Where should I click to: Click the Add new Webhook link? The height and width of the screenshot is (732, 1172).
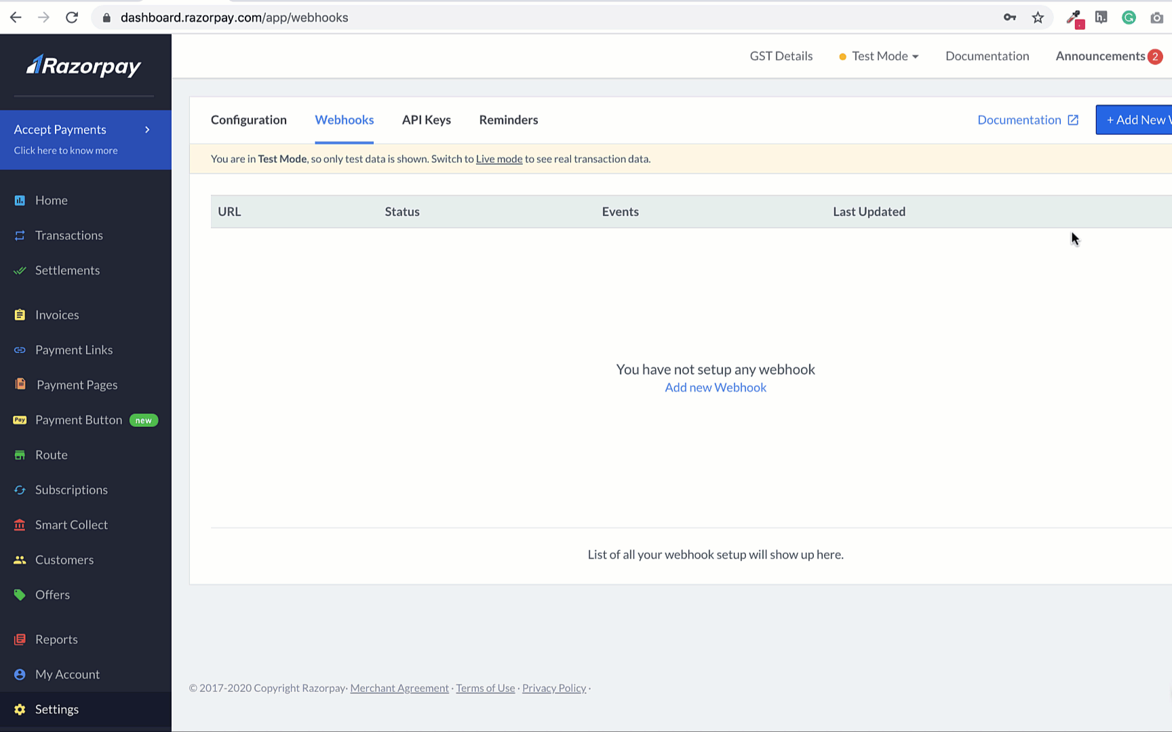click(716, 388)
